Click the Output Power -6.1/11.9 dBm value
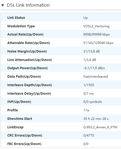121x149 pixels. (94, 68)
